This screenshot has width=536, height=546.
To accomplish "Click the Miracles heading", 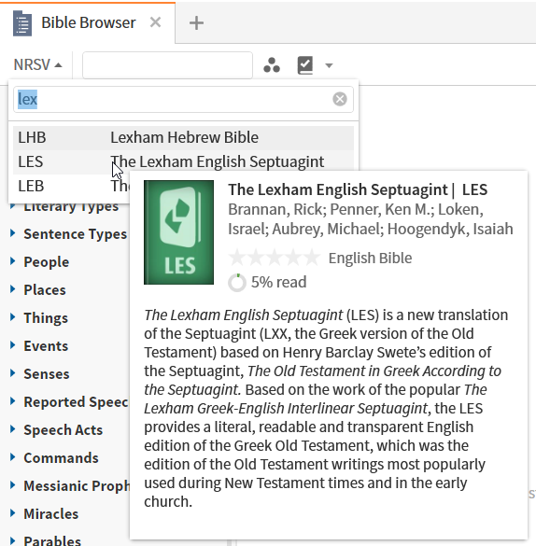I will (51, 514).
